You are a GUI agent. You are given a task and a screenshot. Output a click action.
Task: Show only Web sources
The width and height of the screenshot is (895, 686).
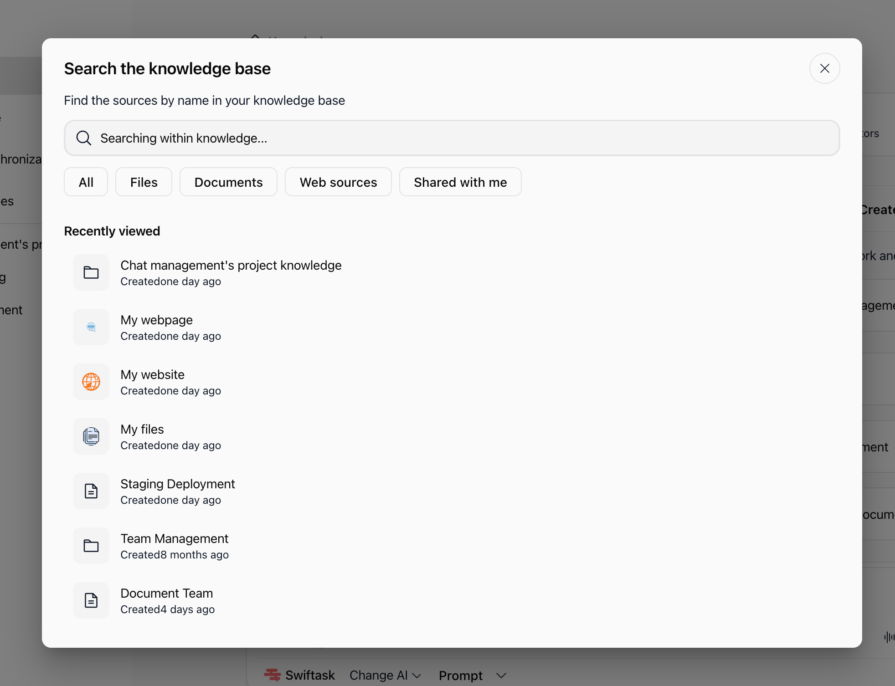point(338,182)
